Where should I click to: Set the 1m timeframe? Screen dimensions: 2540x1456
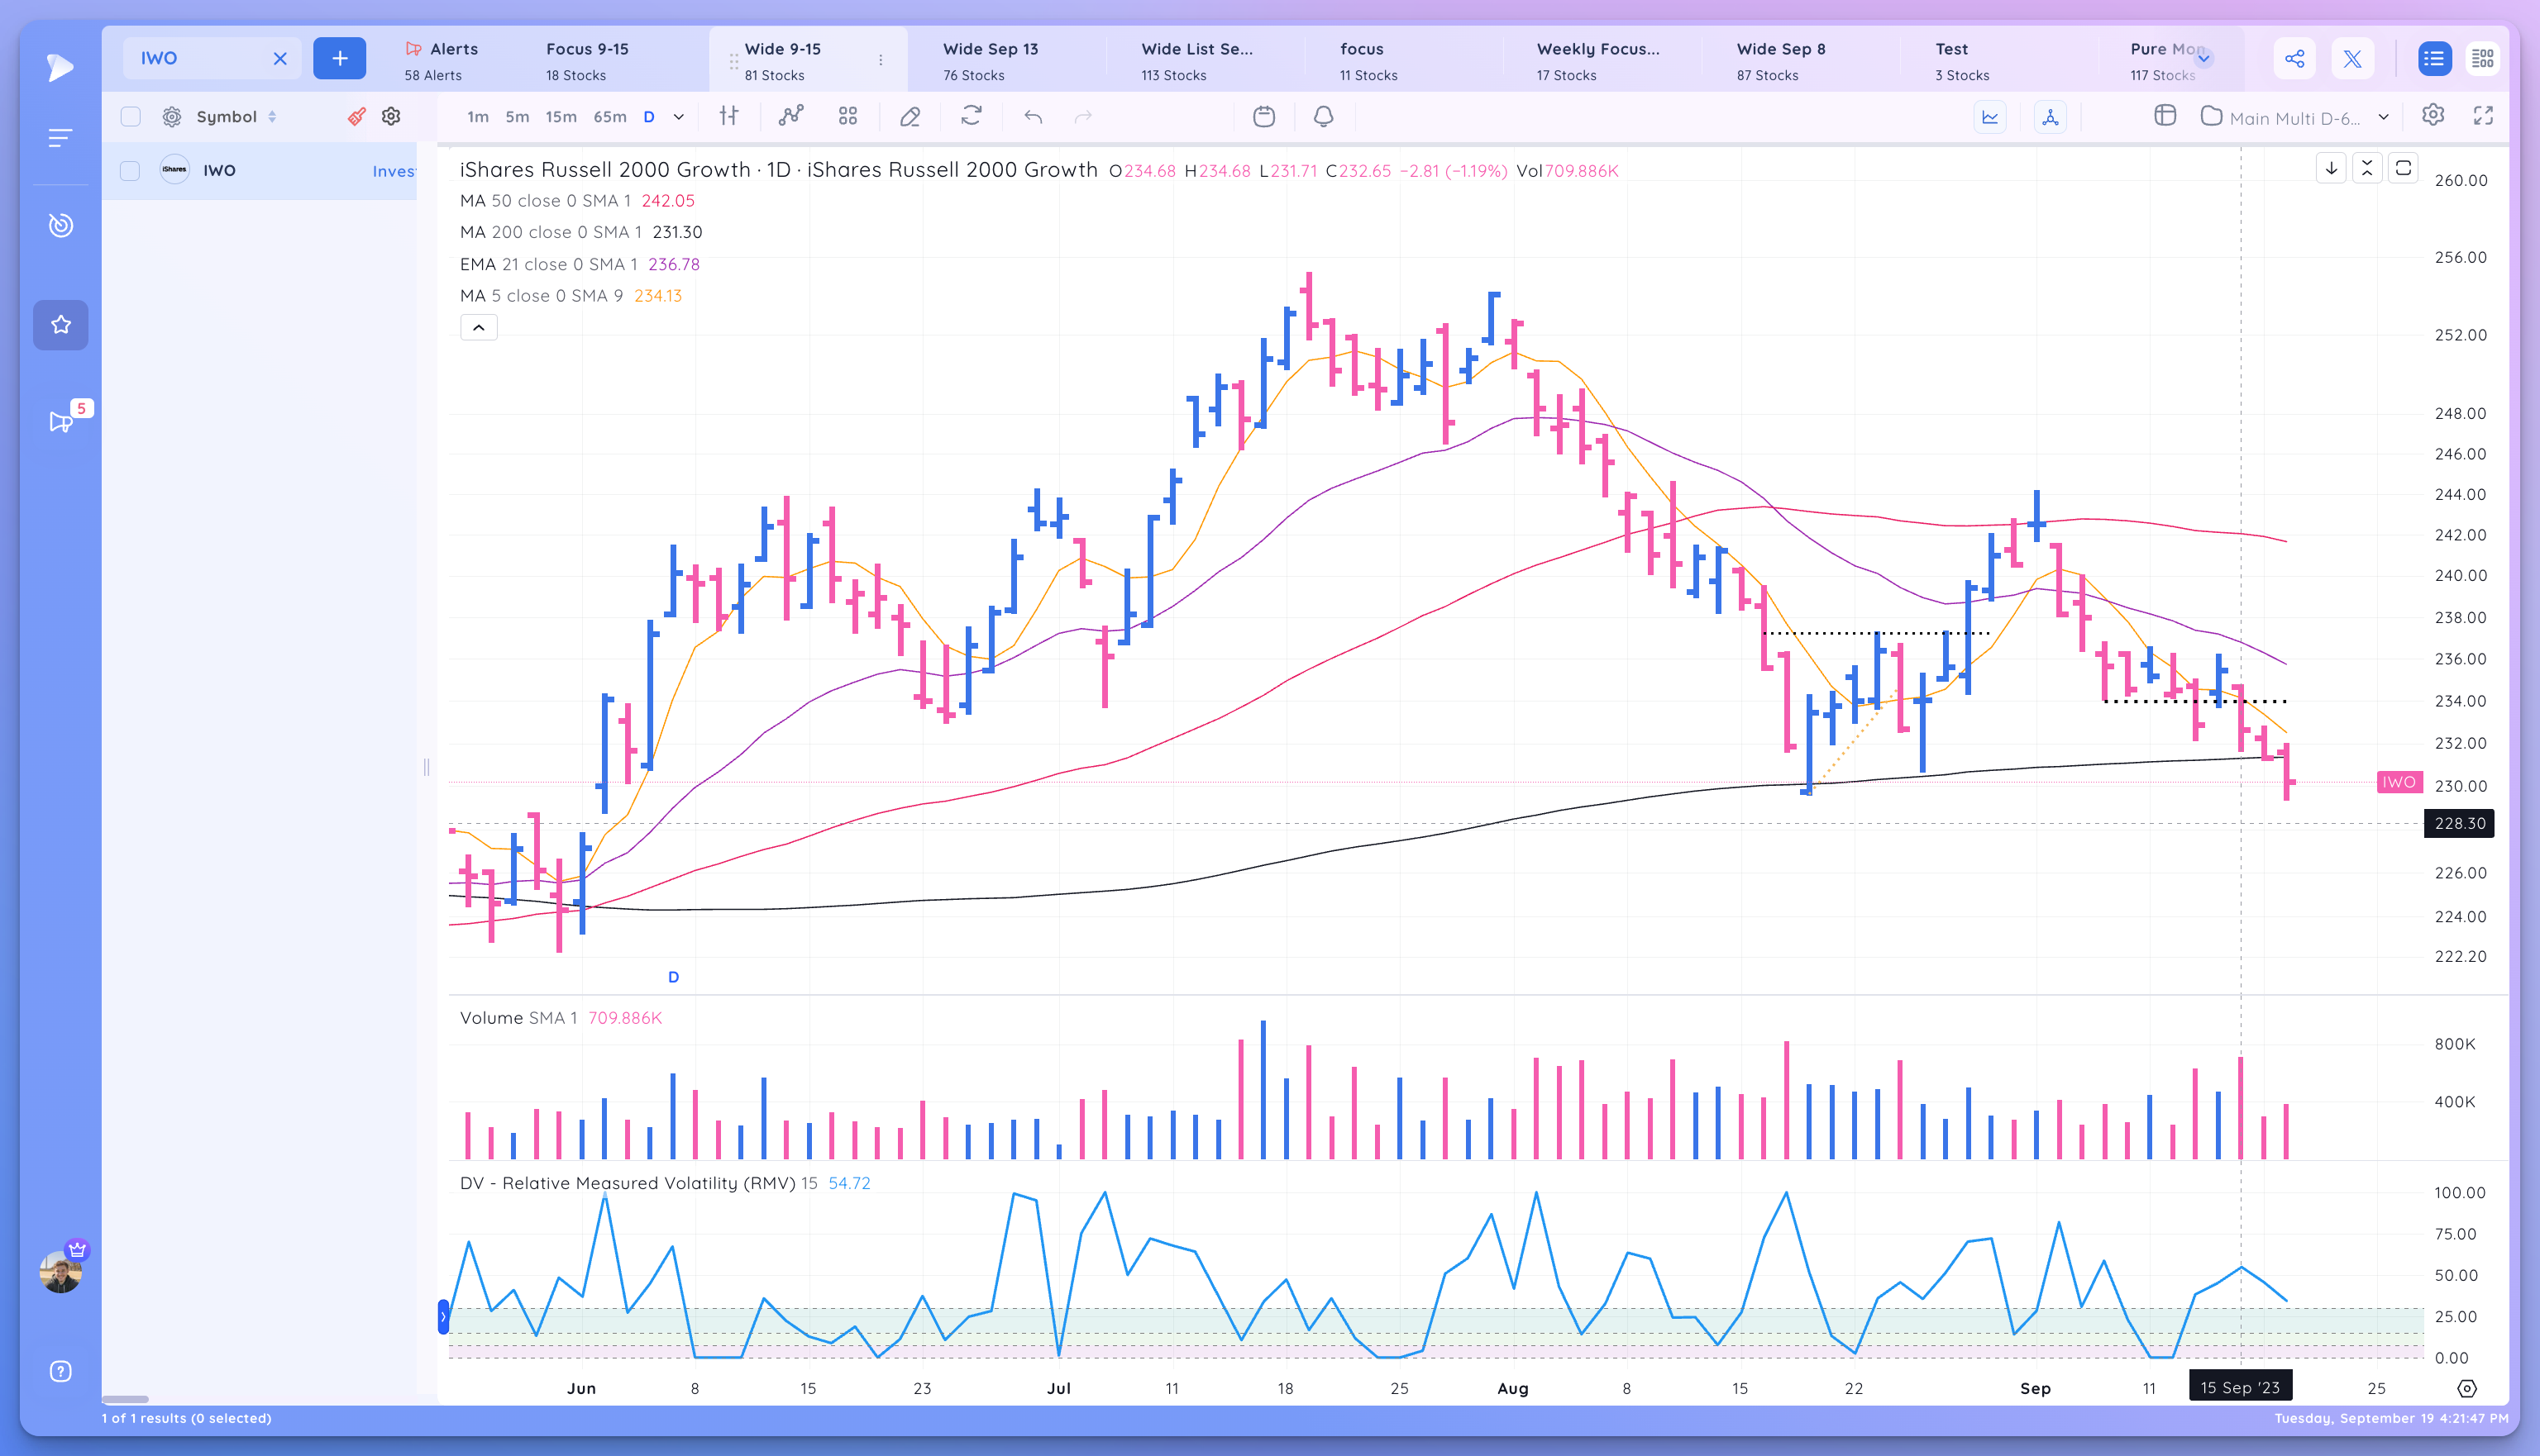pos(478,117)
